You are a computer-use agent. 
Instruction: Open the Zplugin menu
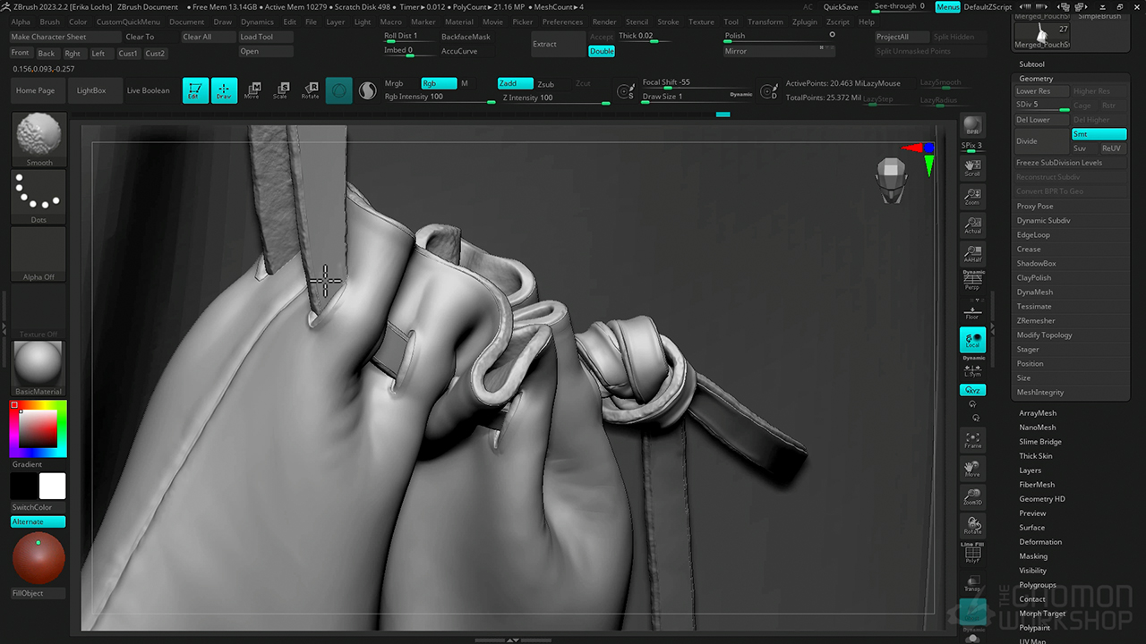pyautogui.click(x=804, y=21)
